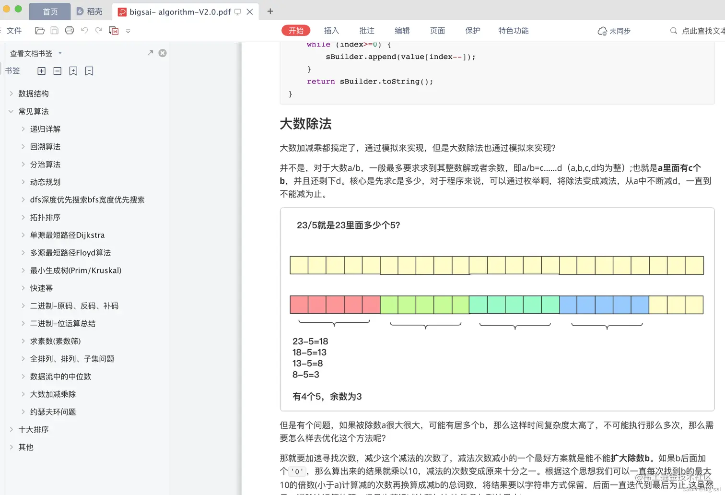Click the undock bookmark panel arrow icon
The height and width of the screenshot is (495, 725).
click(x=150, y=53)
